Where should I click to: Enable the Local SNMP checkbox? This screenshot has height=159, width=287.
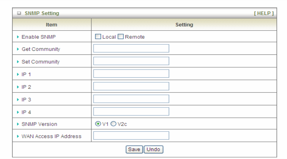tap(98, 37)
